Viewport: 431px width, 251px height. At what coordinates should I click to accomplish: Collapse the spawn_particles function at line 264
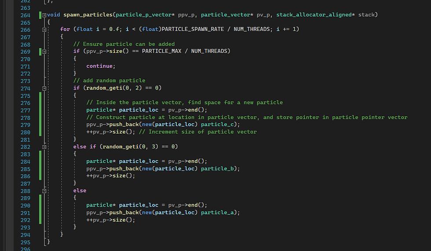point(44,15)
